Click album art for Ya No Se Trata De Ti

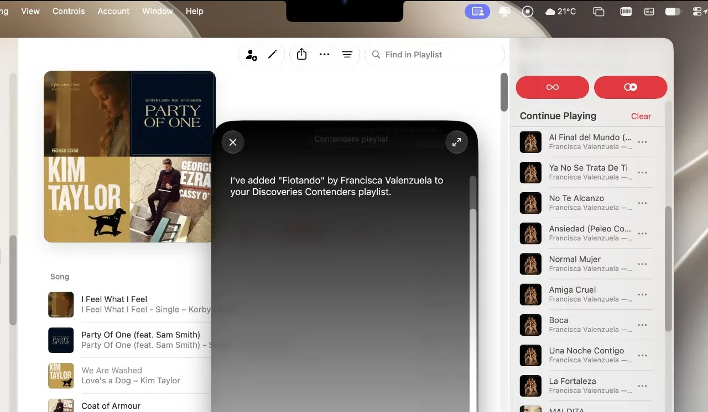tap(530, 172)
